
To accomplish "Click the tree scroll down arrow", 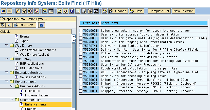I will coord(74,41).
